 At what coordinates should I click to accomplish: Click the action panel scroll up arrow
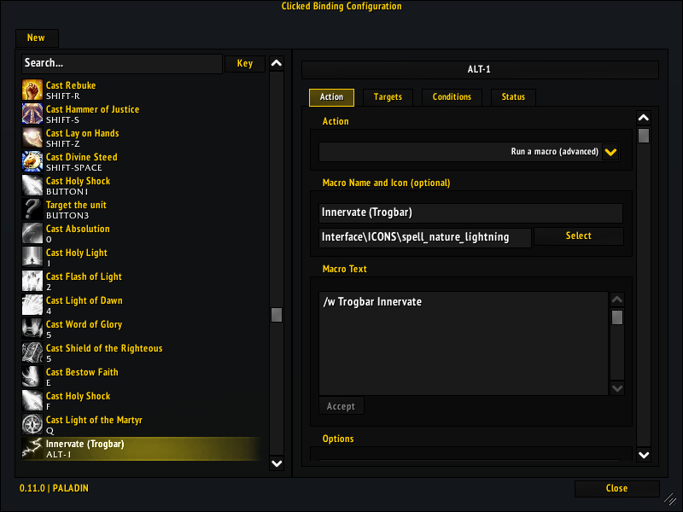click(644, 118)
